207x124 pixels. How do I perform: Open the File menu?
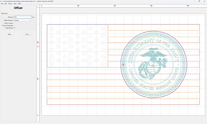pos(2,4)
